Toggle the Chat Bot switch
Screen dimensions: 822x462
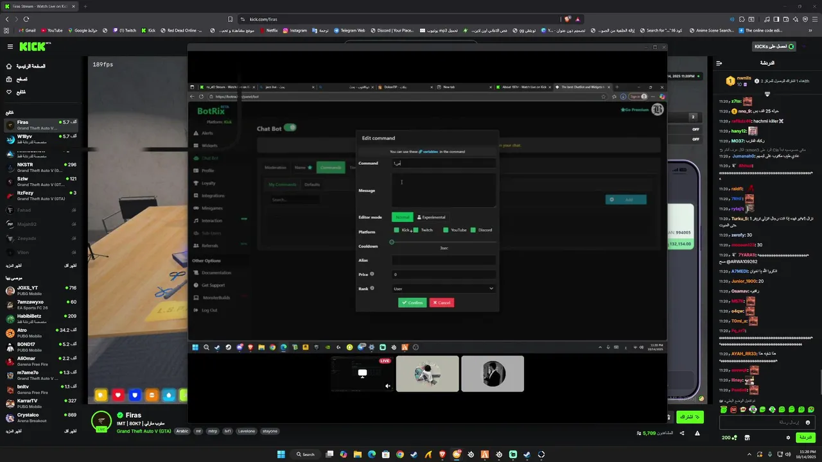tap(290, 128)
